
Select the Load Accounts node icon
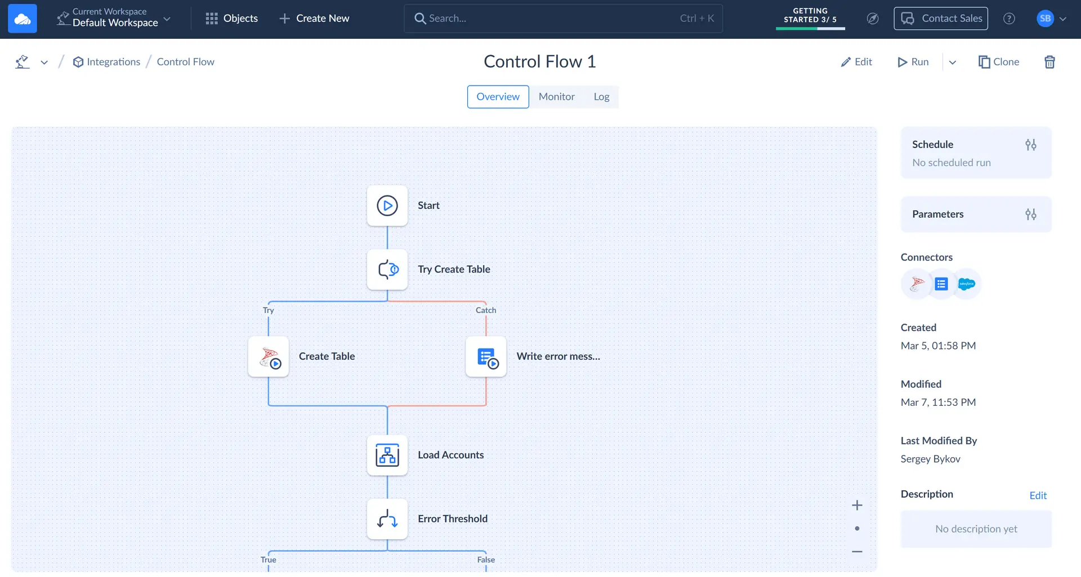pyautogui.click(x=387, y=455)
